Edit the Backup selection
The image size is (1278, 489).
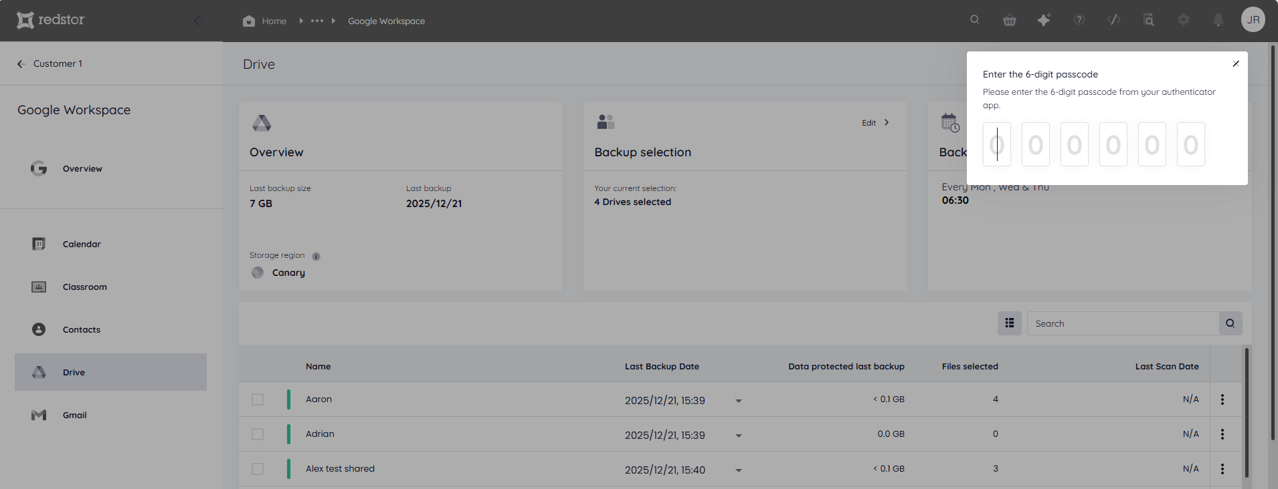pos(875,123)
